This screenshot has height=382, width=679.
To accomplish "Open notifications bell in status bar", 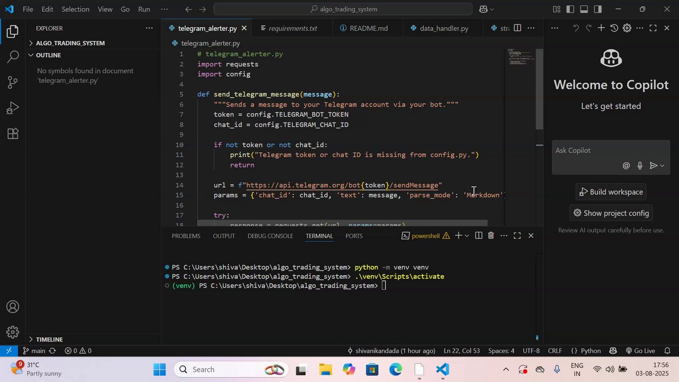I will tap(667, 351).
